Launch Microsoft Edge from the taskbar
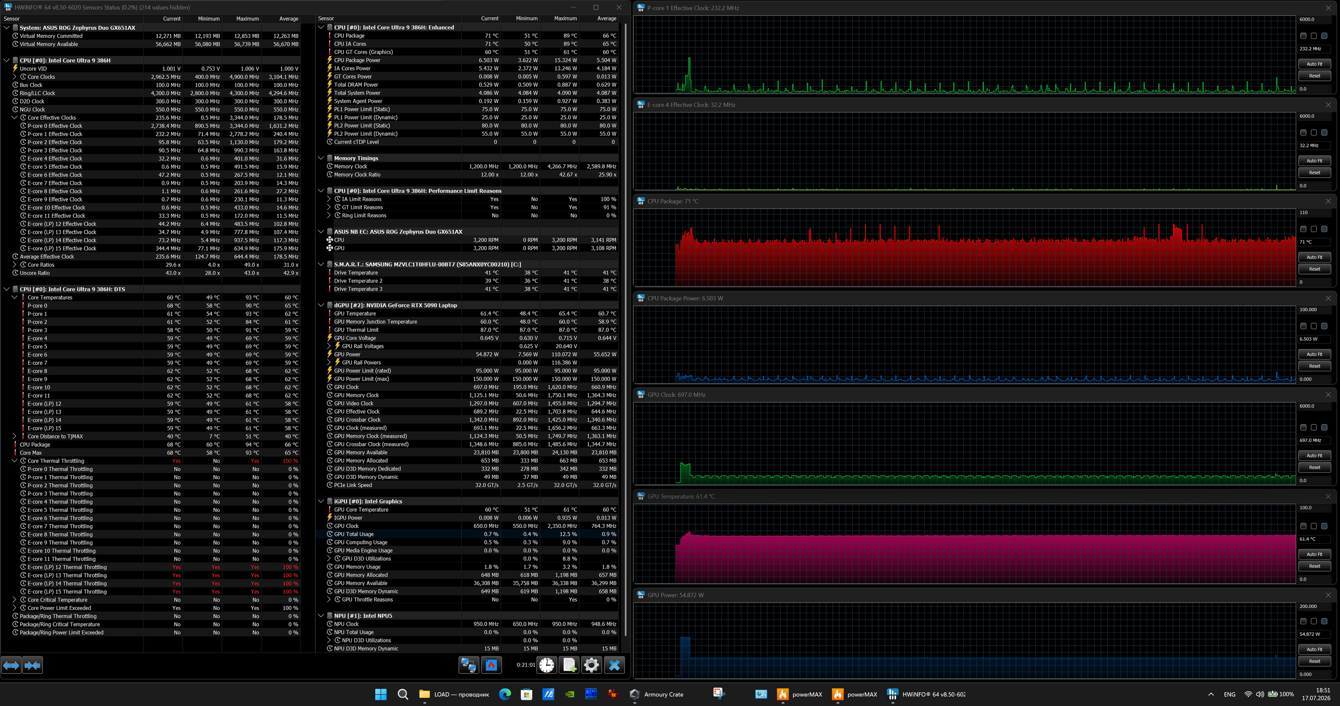Image resolution: width=1340 pixels, height=706 pixels. [505, 694]
